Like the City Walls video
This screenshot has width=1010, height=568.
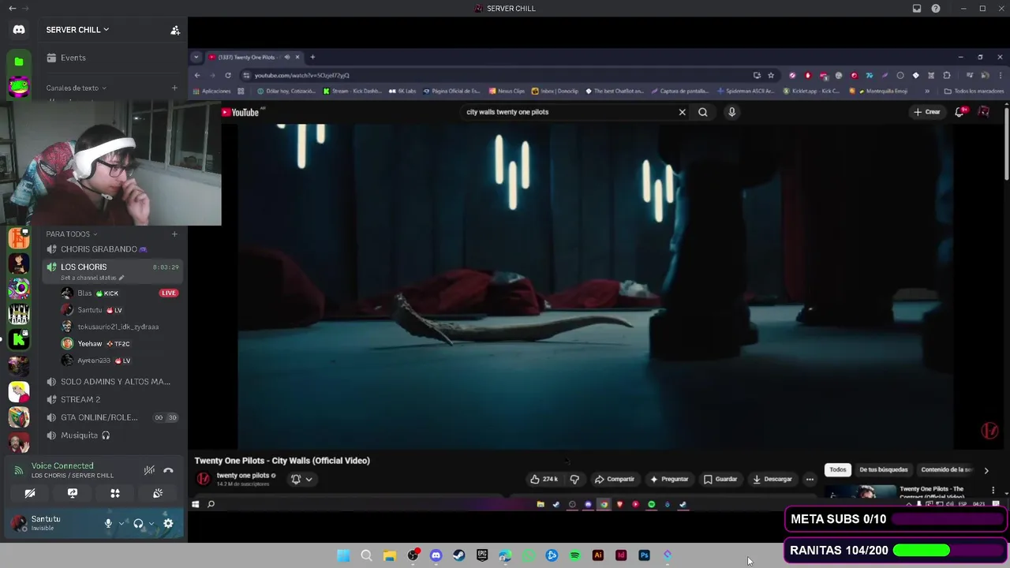click(x=544, y=479)
